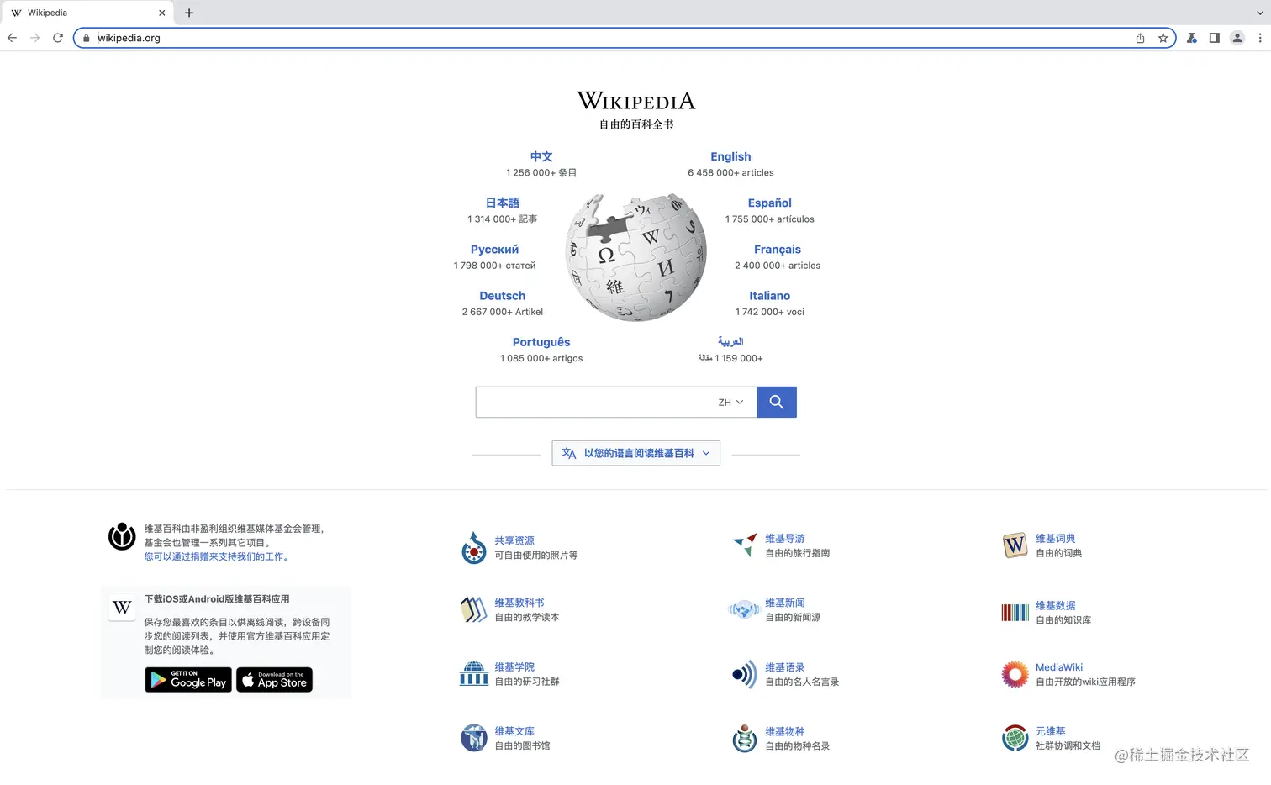Open the Wikinews (维基新闻) globe icon
The height and width of the screenshot is (785, 1271).
tap(745, 609)
